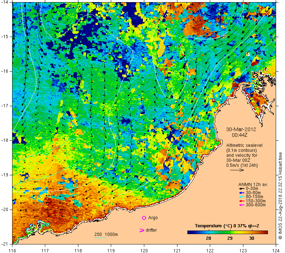The image size is (285, 253).
Task: Click the magenta 300-600m arrow legend icon
Action: point(242,205)
